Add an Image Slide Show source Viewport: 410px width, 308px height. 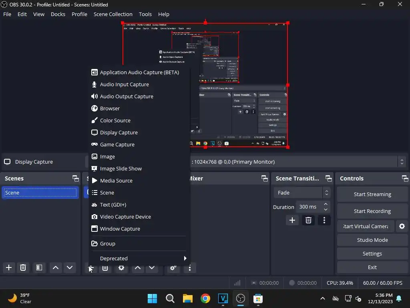tap(139, 169)
